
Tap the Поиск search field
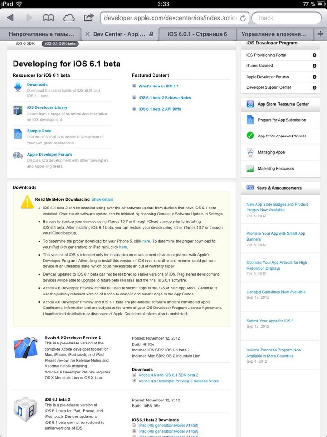click(x=286, y=18)
